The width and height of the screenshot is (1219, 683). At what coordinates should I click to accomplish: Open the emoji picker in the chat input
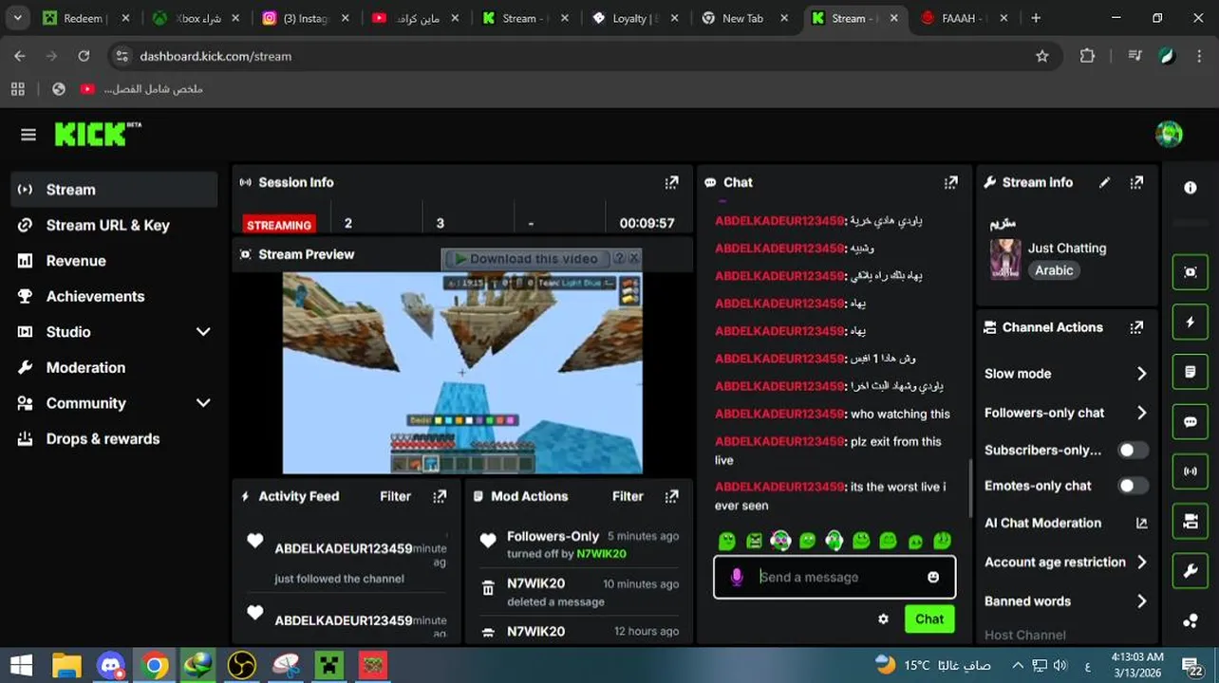point(933,577)
